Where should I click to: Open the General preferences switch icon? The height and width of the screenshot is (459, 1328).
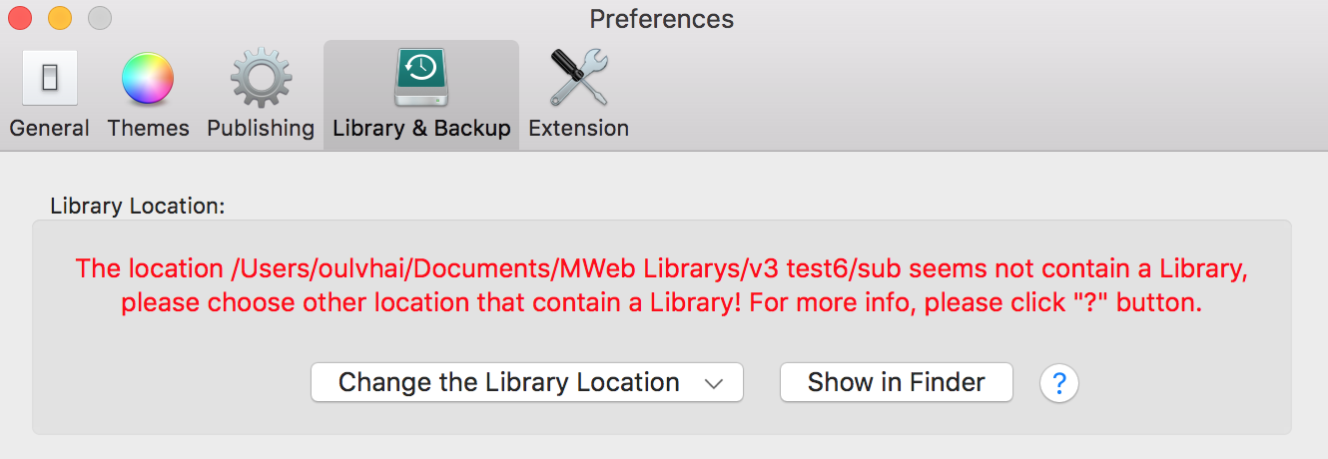49,78
